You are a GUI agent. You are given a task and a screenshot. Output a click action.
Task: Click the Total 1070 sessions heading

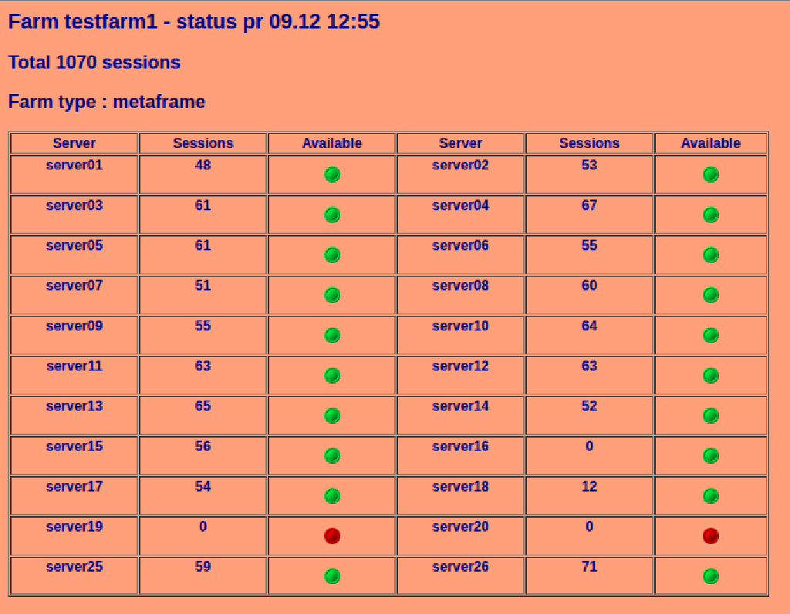[93, 62]
